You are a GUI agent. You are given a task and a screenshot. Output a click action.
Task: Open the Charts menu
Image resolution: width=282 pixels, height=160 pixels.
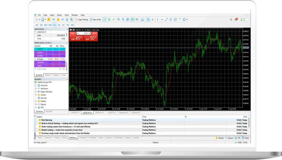point(59,15)
